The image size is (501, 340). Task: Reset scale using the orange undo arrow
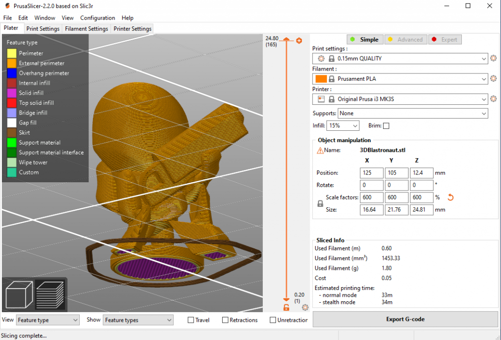(x=451, y=197)
